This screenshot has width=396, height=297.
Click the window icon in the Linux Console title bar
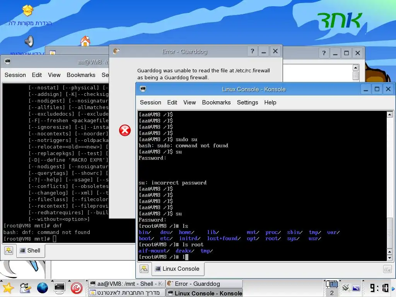pos(143,89)
